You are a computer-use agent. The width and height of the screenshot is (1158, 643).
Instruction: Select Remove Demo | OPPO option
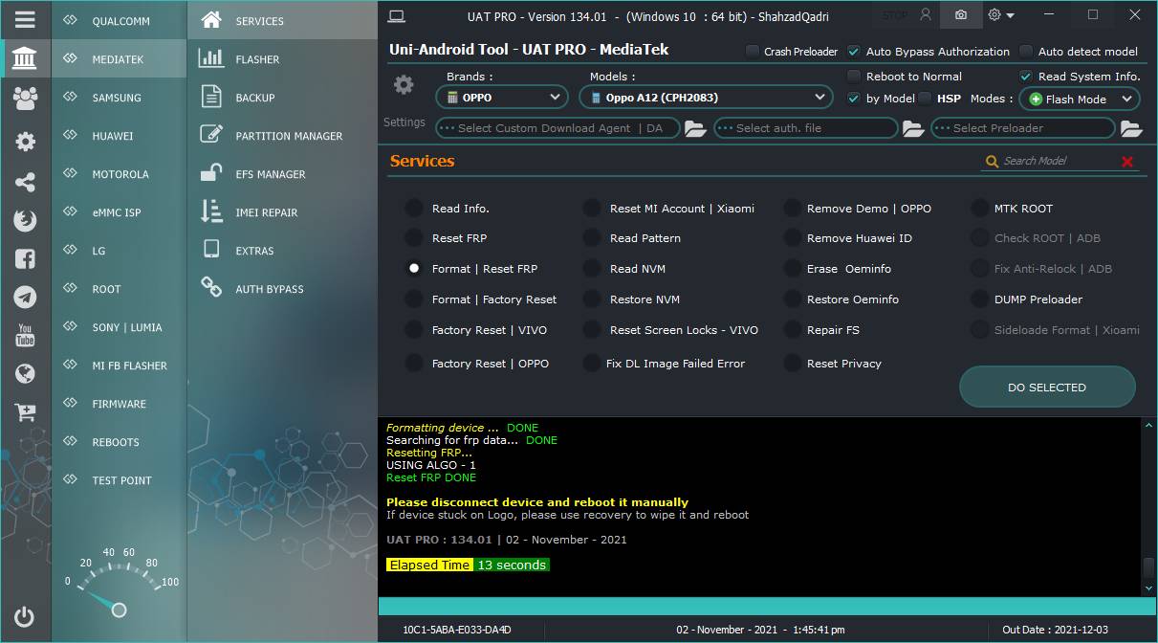point(792,209)
